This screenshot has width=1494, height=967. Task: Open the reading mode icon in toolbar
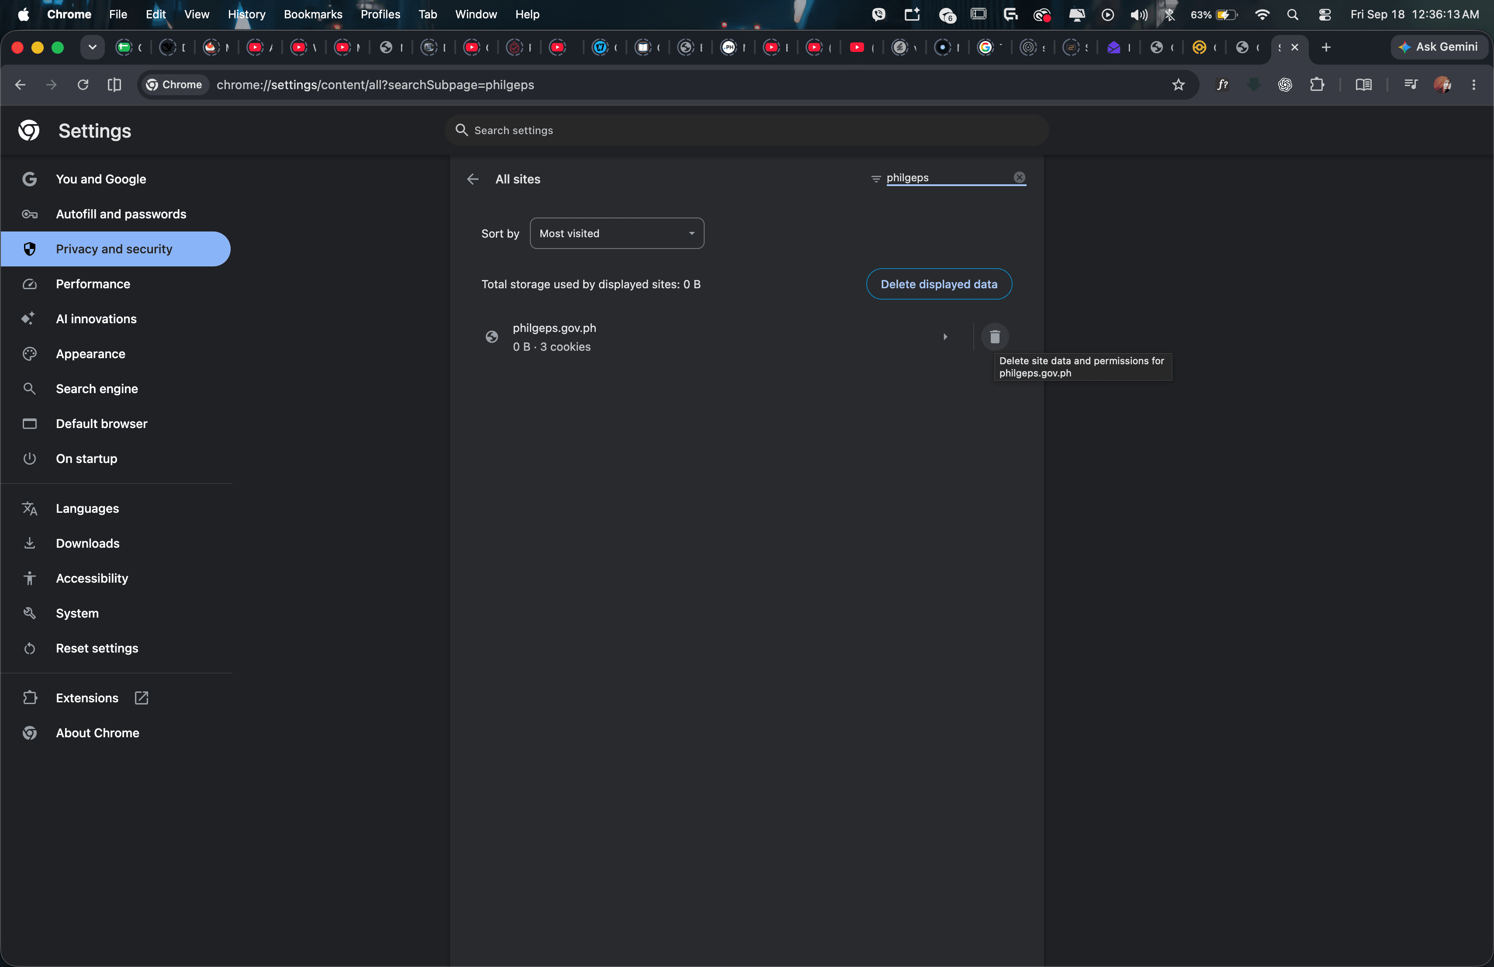click(1363, 85)
